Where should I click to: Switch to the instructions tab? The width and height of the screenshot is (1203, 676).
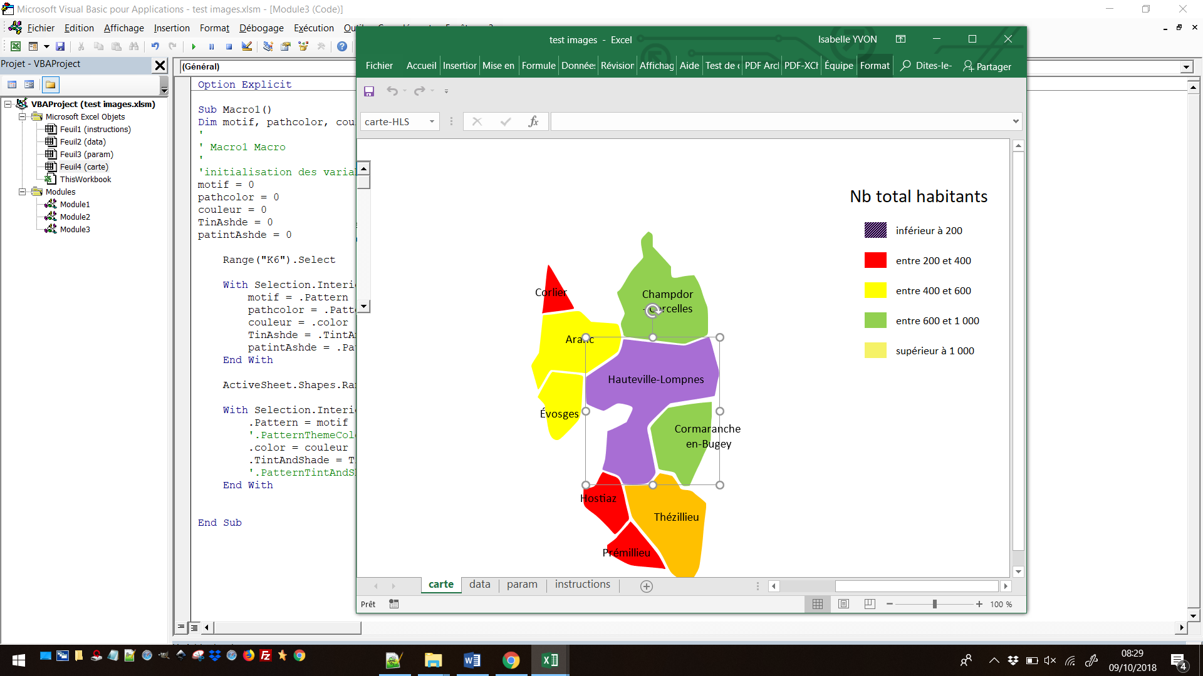[581, 585]
